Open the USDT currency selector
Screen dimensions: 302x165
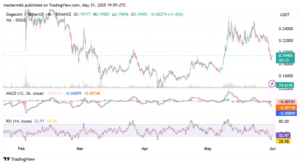(285, 15)
